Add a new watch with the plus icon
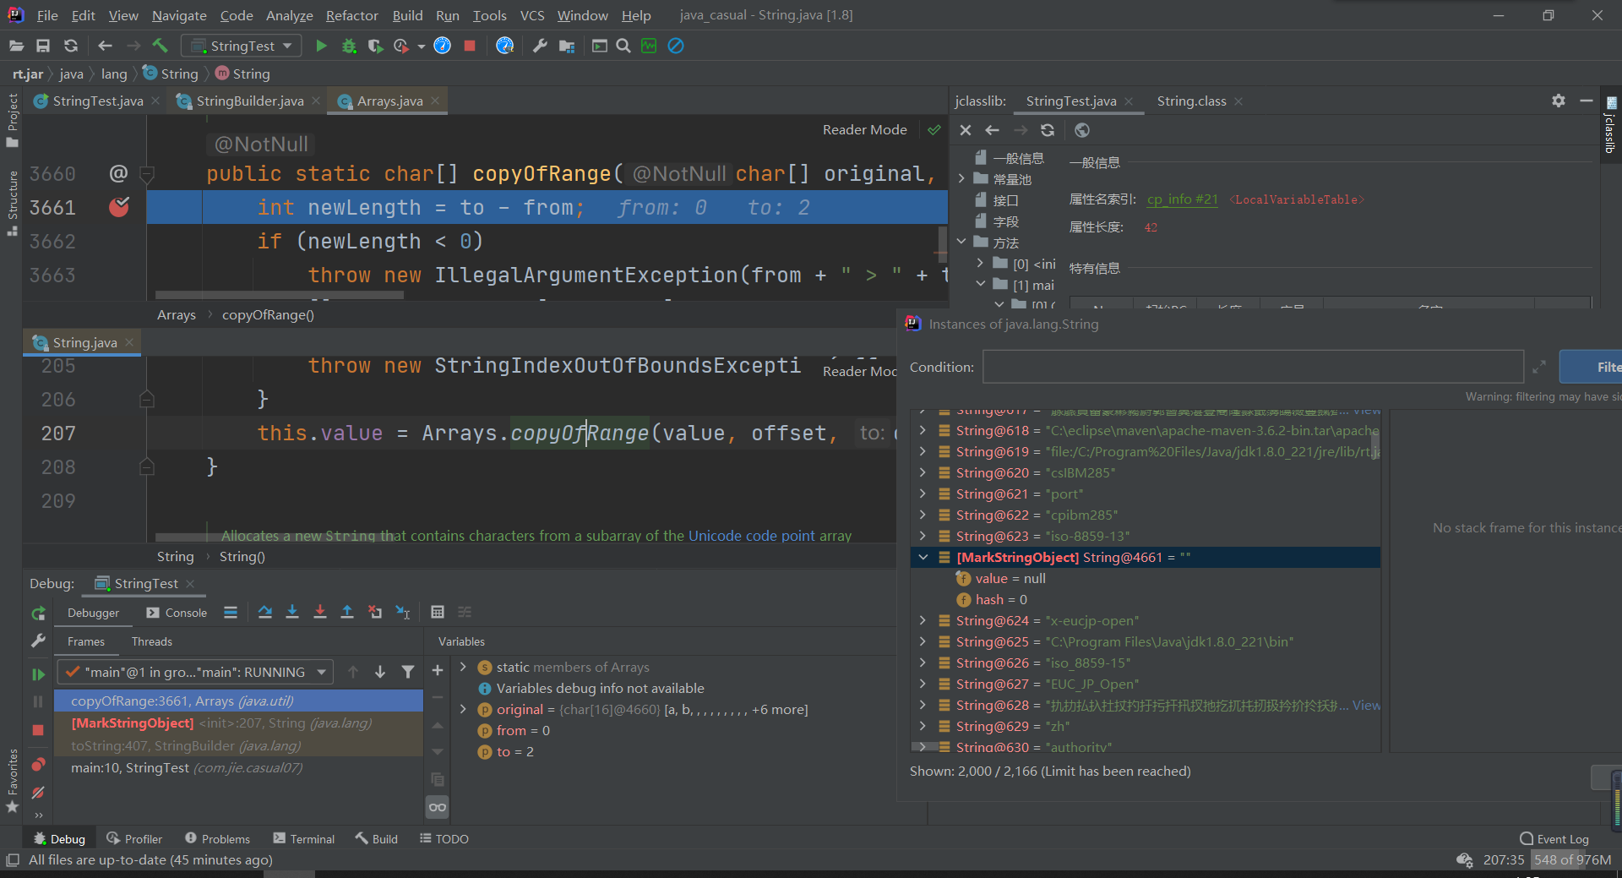Image resolution: width=1622 pixels, height=878 pixels. [x=438, y=670]
